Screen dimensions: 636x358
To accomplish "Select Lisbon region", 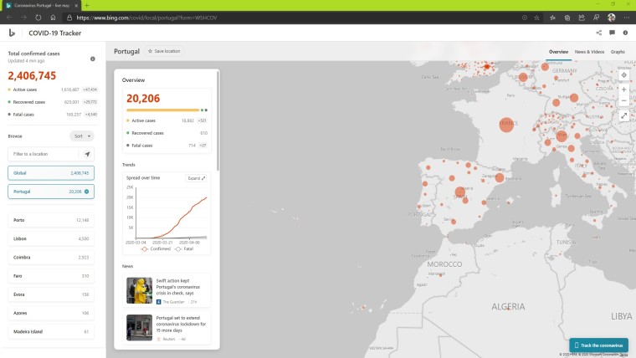I will pos(51,238).
